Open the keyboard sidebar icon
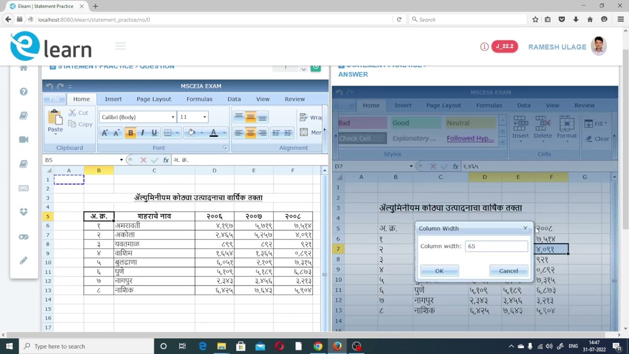629x354 pixels. pyautogui.click(x=24, y=188)
